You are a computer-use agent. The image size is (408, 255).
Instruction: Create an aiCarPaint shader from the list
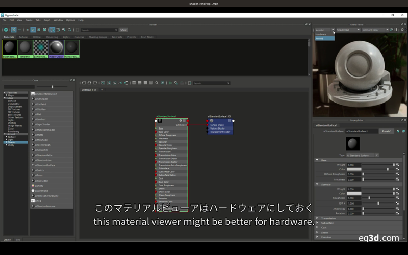coord(41,104)
